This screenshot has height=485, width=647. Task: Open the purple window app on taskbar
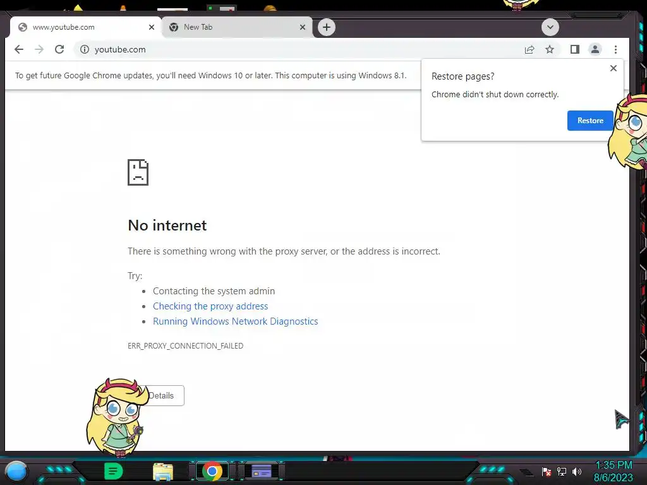point(261,471)
